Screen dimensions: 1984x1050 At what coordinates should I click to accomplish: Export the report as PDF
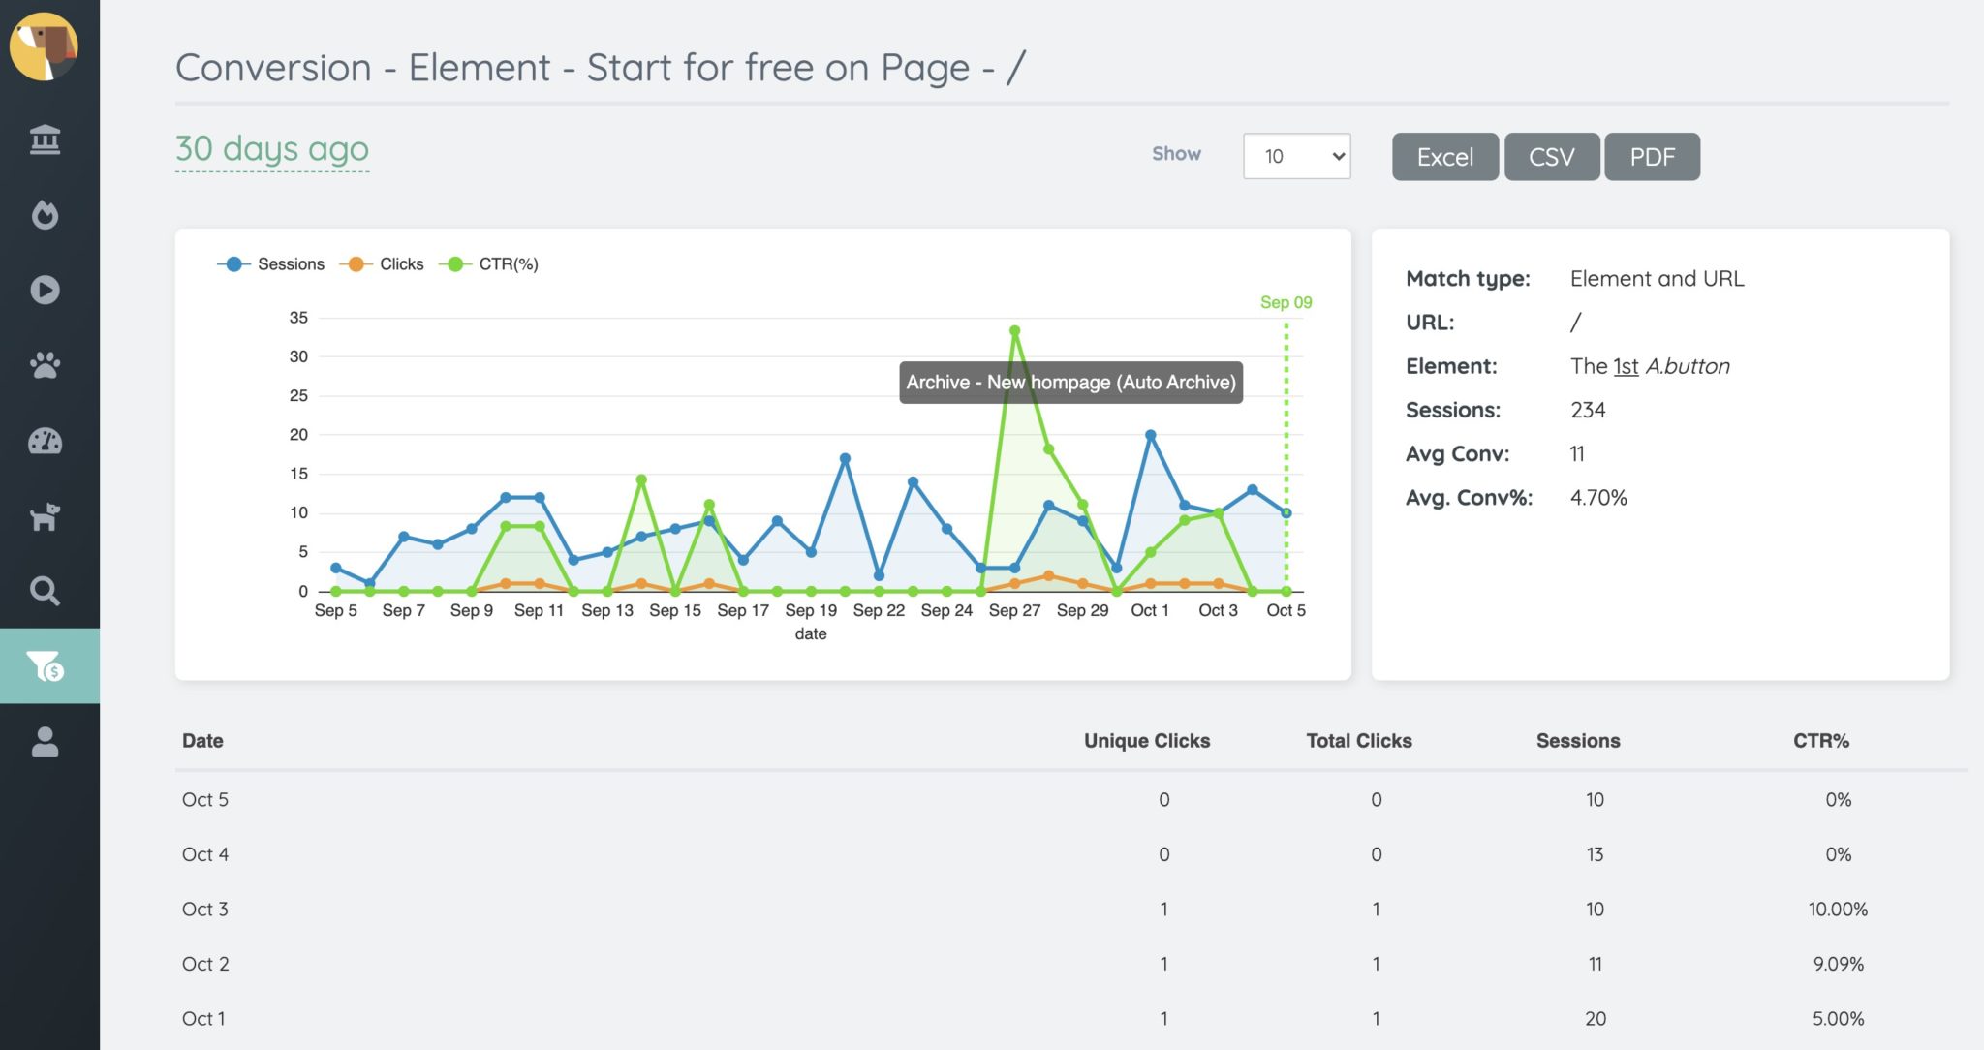coord(1652,156)
